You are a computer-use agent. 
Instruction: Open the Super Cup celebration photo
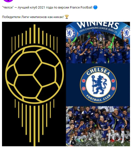pos(98,126)
